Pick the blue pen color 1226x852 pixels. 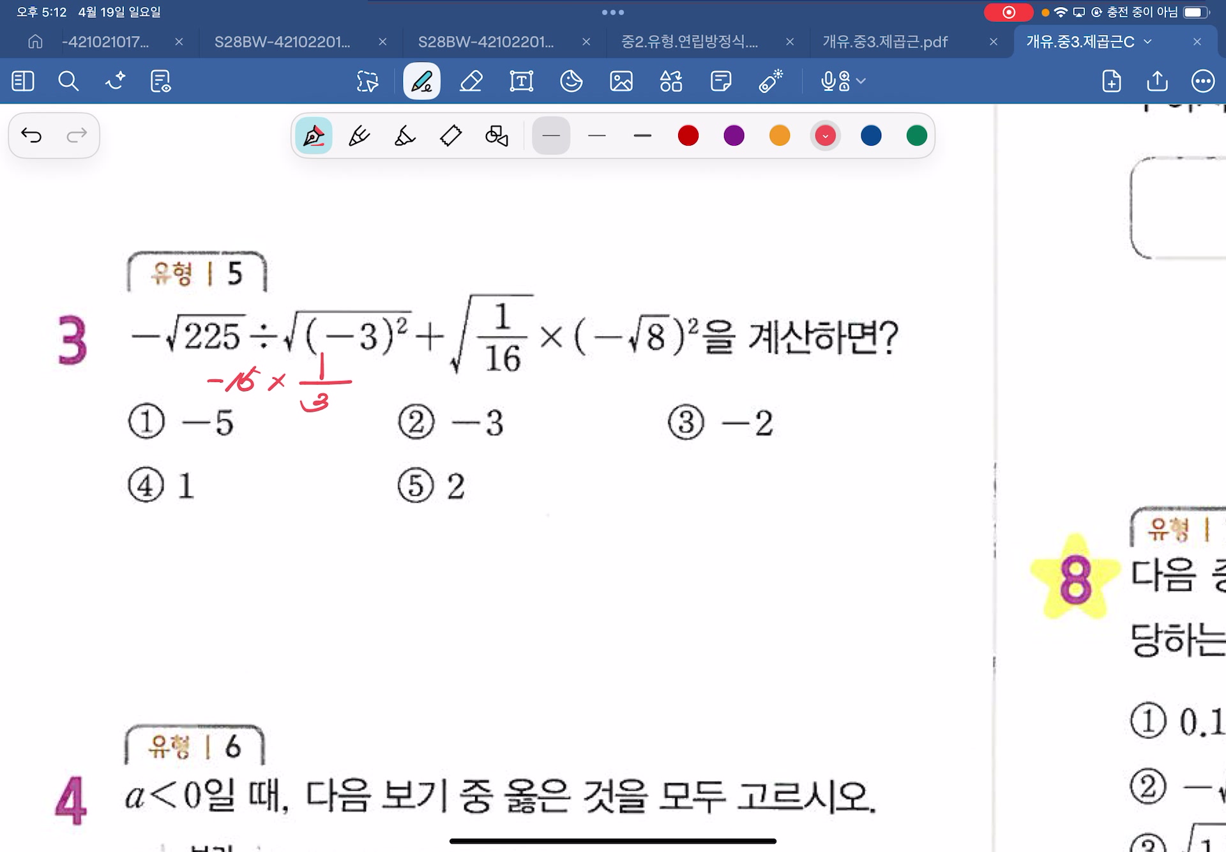[871, 135]
